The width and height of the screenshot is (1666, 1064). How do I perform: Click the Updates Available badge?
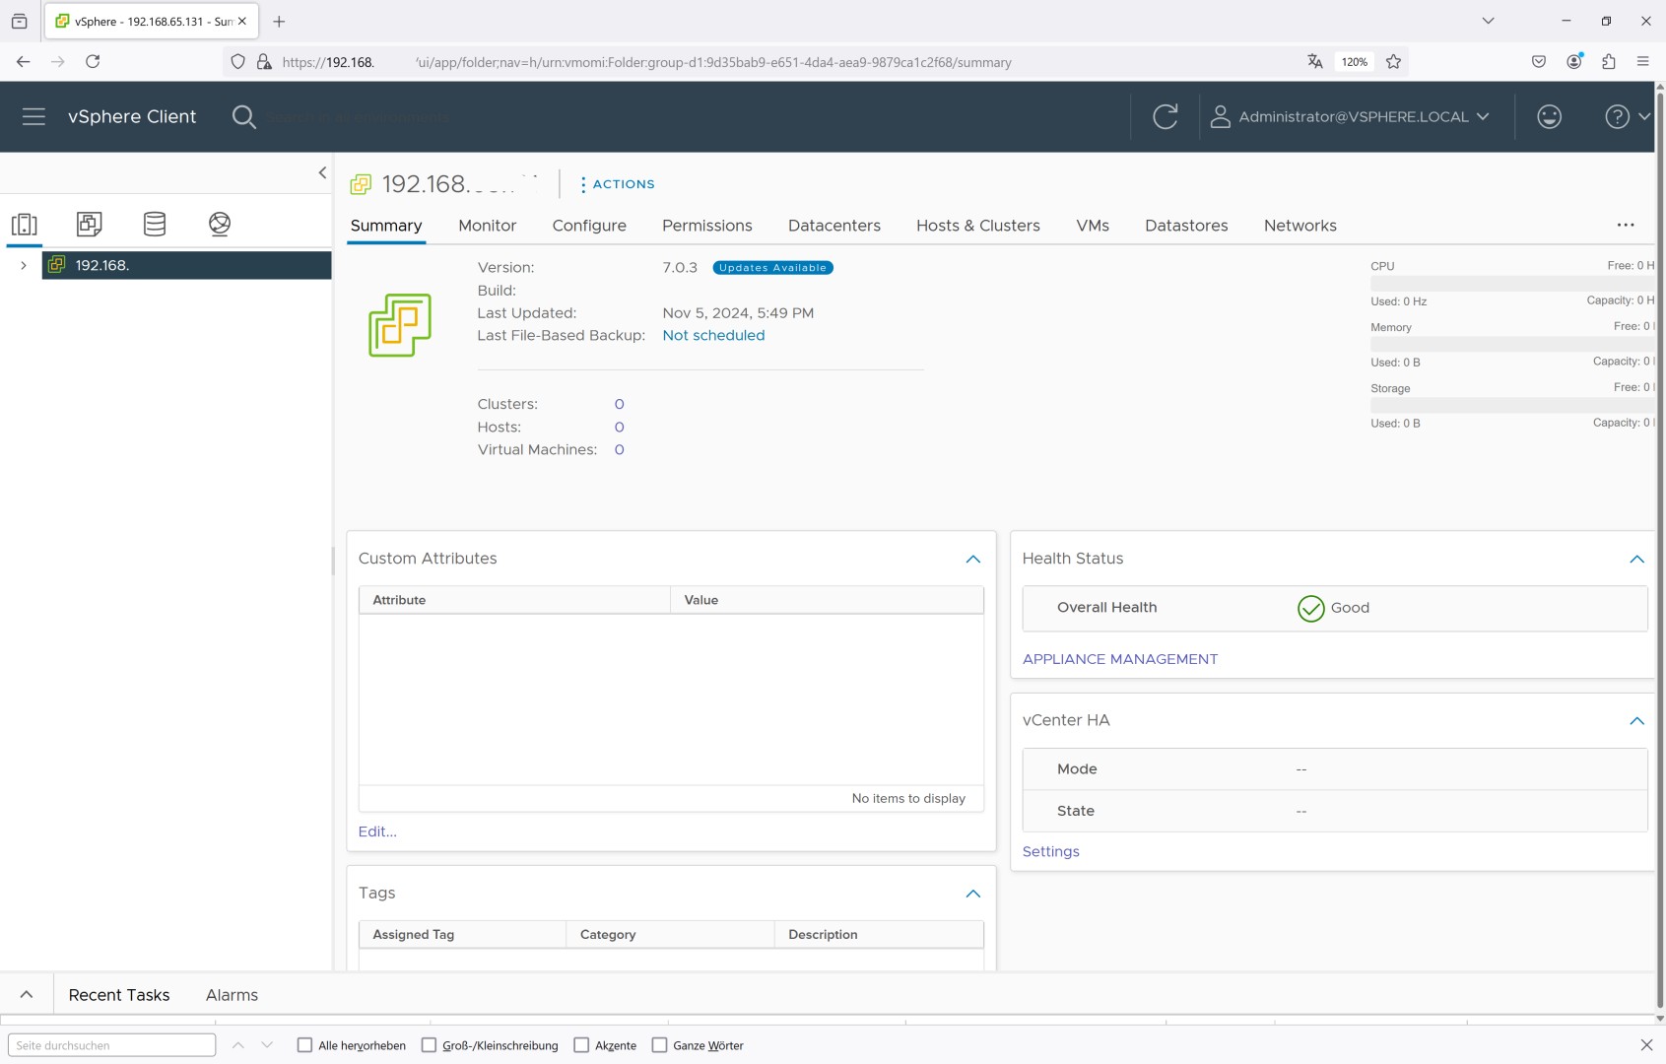(772, 268)
